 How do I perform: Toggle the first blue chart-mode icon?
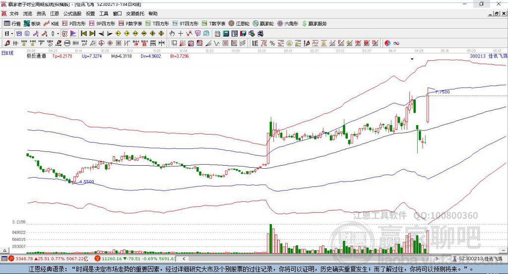pos(19,34)
